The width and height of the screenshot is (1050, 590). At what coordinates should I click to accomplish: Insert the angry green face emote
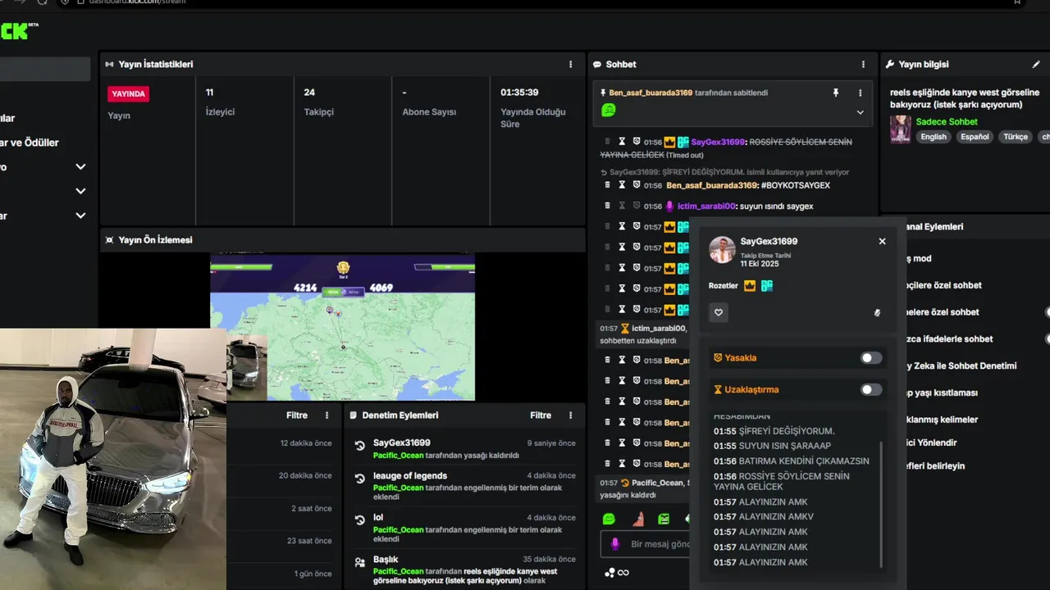664,519
